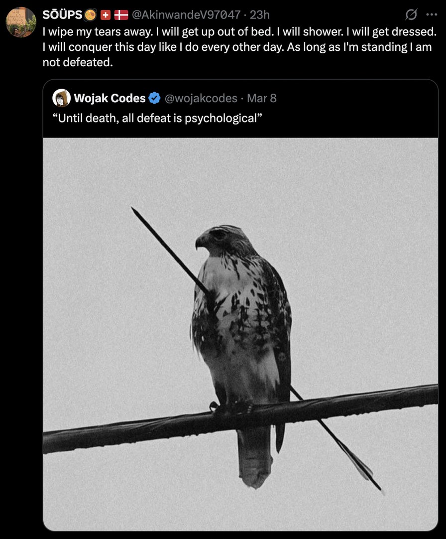
Task: Open the Wojak Codes profile avatar
Action: (x=61, y=98)
